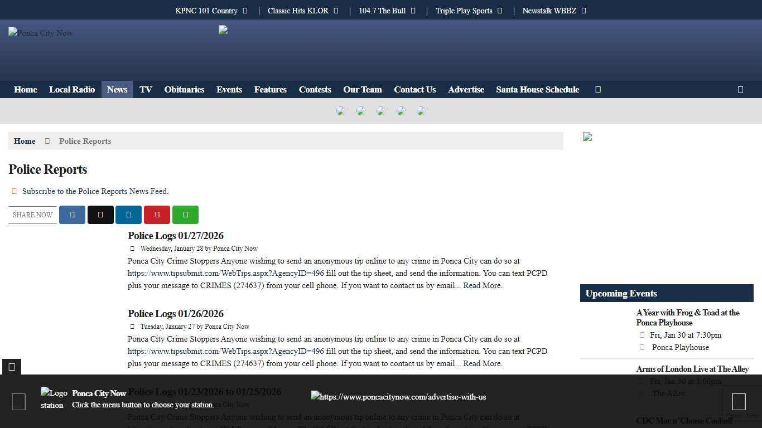Open the Obituaries menu item
The height and width of the screenshot is (428, 762).
click(184, 89)
